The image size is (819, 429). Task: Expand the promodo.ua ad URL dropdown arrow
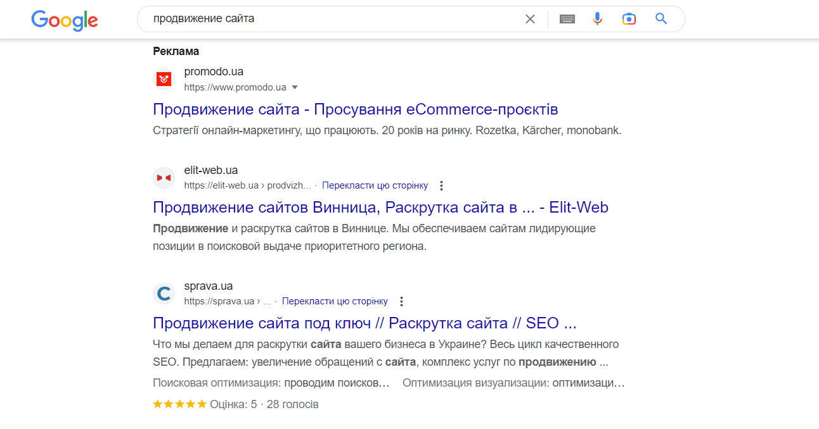point(294,87)
